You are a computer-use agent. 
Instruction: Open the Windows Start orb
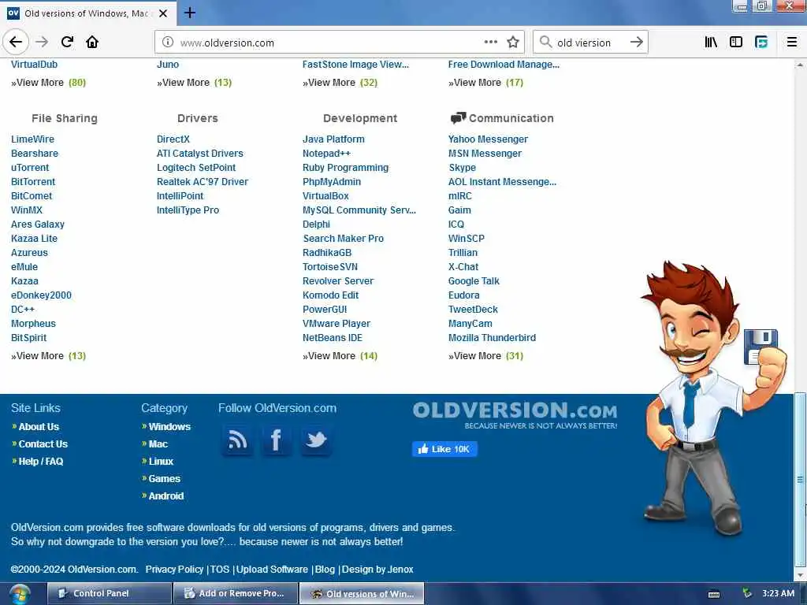pyautogui.click(x=19, y=594)
